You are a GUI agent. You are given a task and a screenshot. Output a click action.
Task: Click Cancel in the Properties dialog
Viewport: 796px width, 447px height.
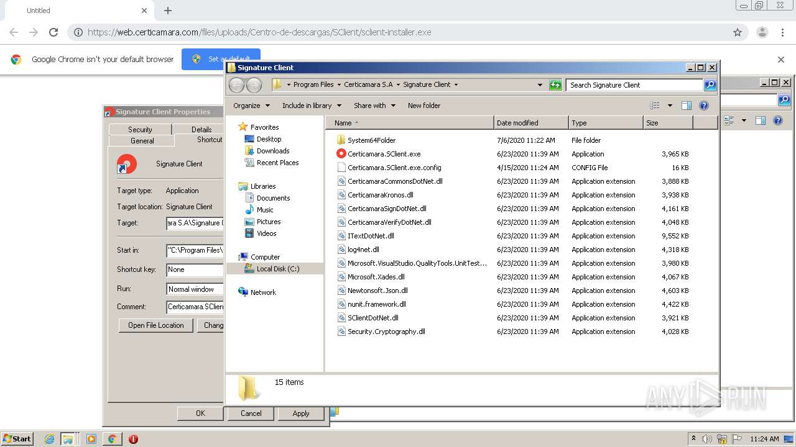251,413
